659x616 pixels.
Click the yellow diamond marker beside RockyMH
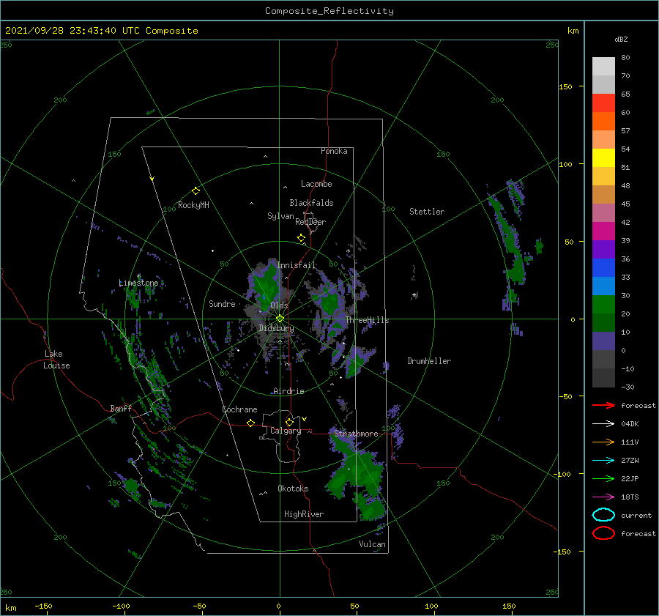click(196, 191)
